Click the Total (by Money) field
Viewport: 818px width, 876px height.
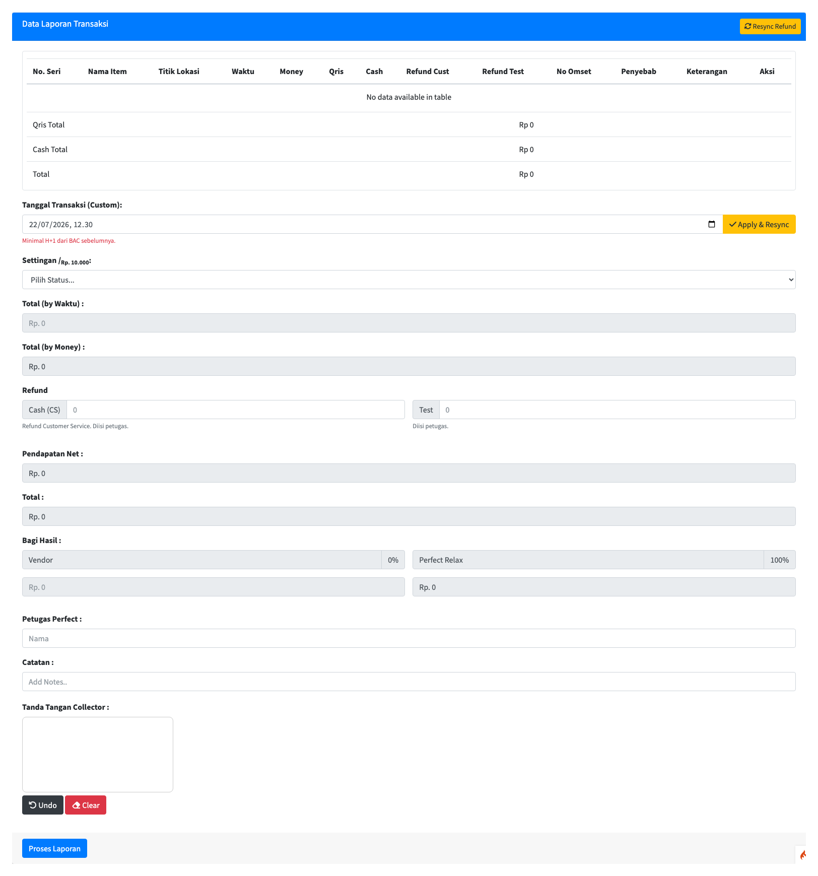coord(408,366)
